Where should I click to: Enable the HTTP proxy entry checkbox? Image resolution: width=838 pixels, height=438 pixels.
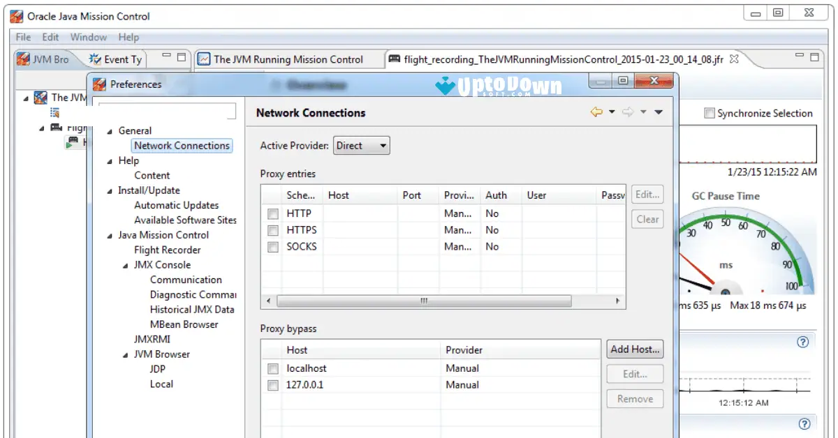272,213
